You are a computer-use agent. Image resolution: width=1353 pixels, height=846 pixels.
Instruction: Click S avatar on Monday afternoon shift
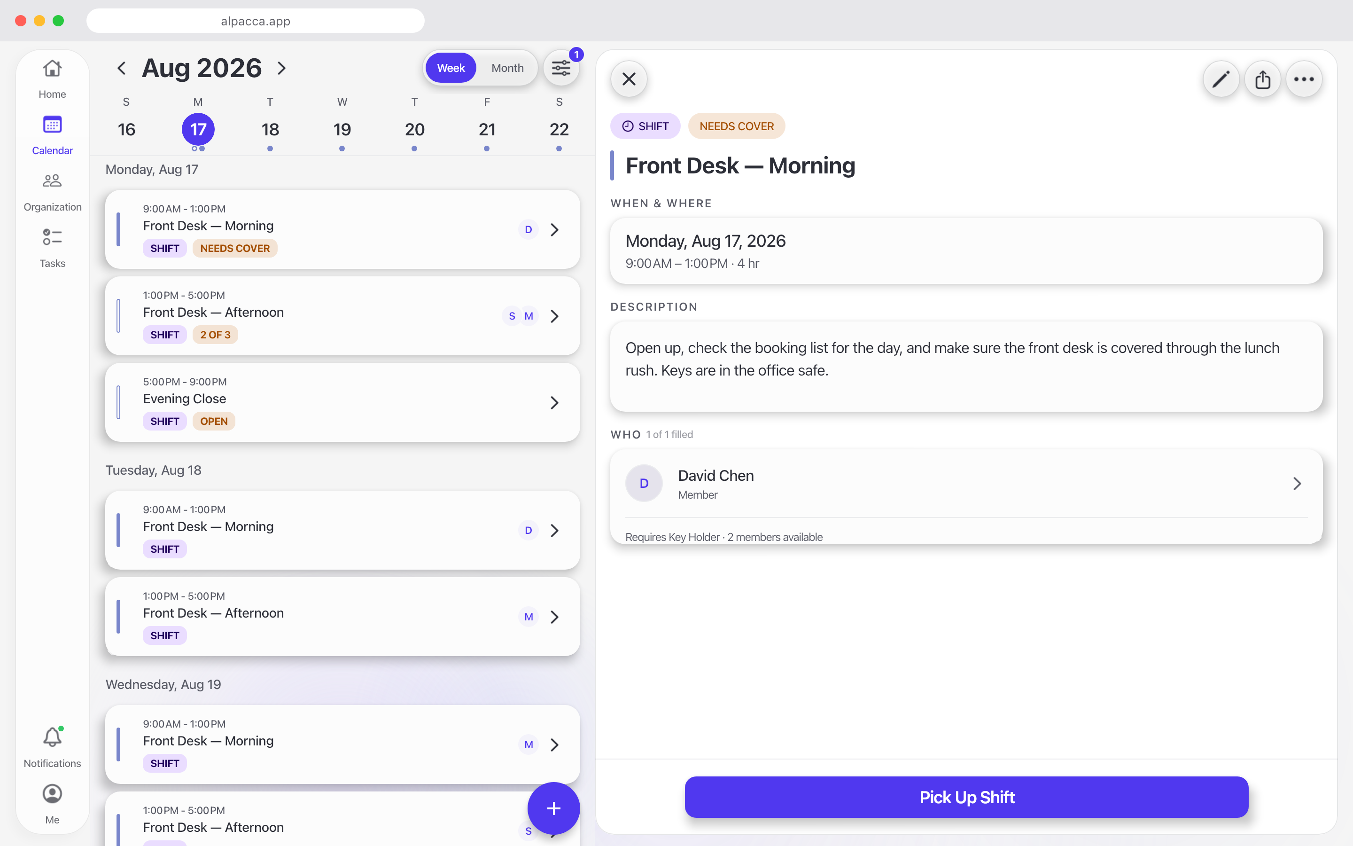512,316
